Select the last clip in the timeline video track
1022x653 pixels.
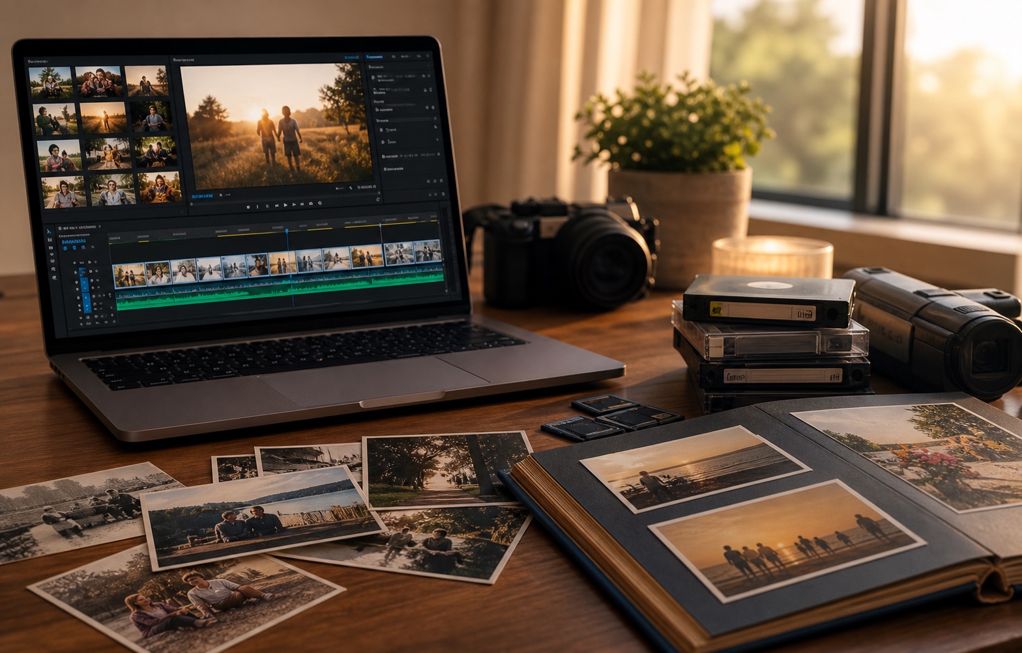click(428, 251)
